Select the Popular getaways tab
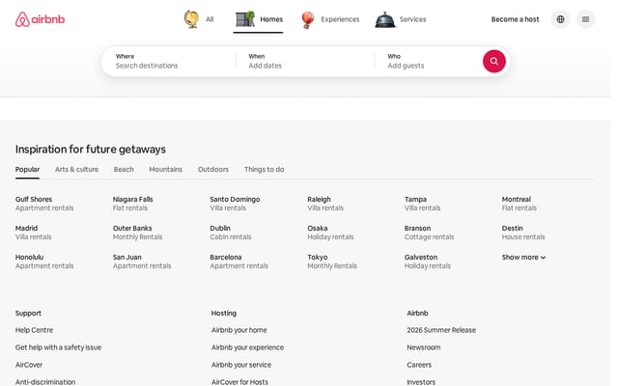618x386 pixels. pyautogui.click(x=28, y=170)
